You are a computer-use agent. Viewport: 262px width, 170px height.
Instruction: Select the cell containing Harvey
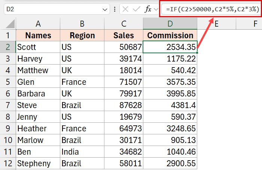click(38, 59)
